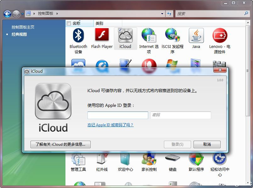Expand the address bar history dropdown
Viewport: 253px width, 188px height.
tap(162, 14)
